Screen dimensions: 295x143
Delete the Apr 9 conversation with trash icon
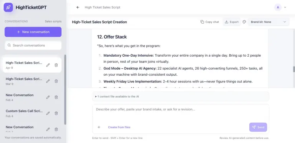pyautogui.click(x=56, y=65)
